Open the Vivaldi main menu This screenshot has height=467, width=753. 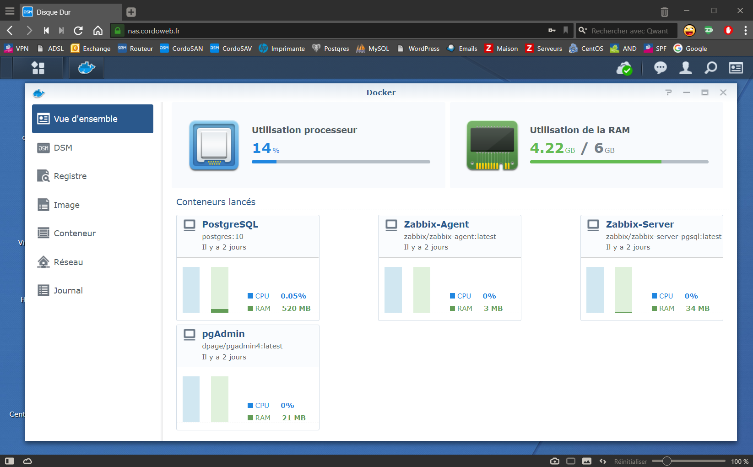pos(10,11)
